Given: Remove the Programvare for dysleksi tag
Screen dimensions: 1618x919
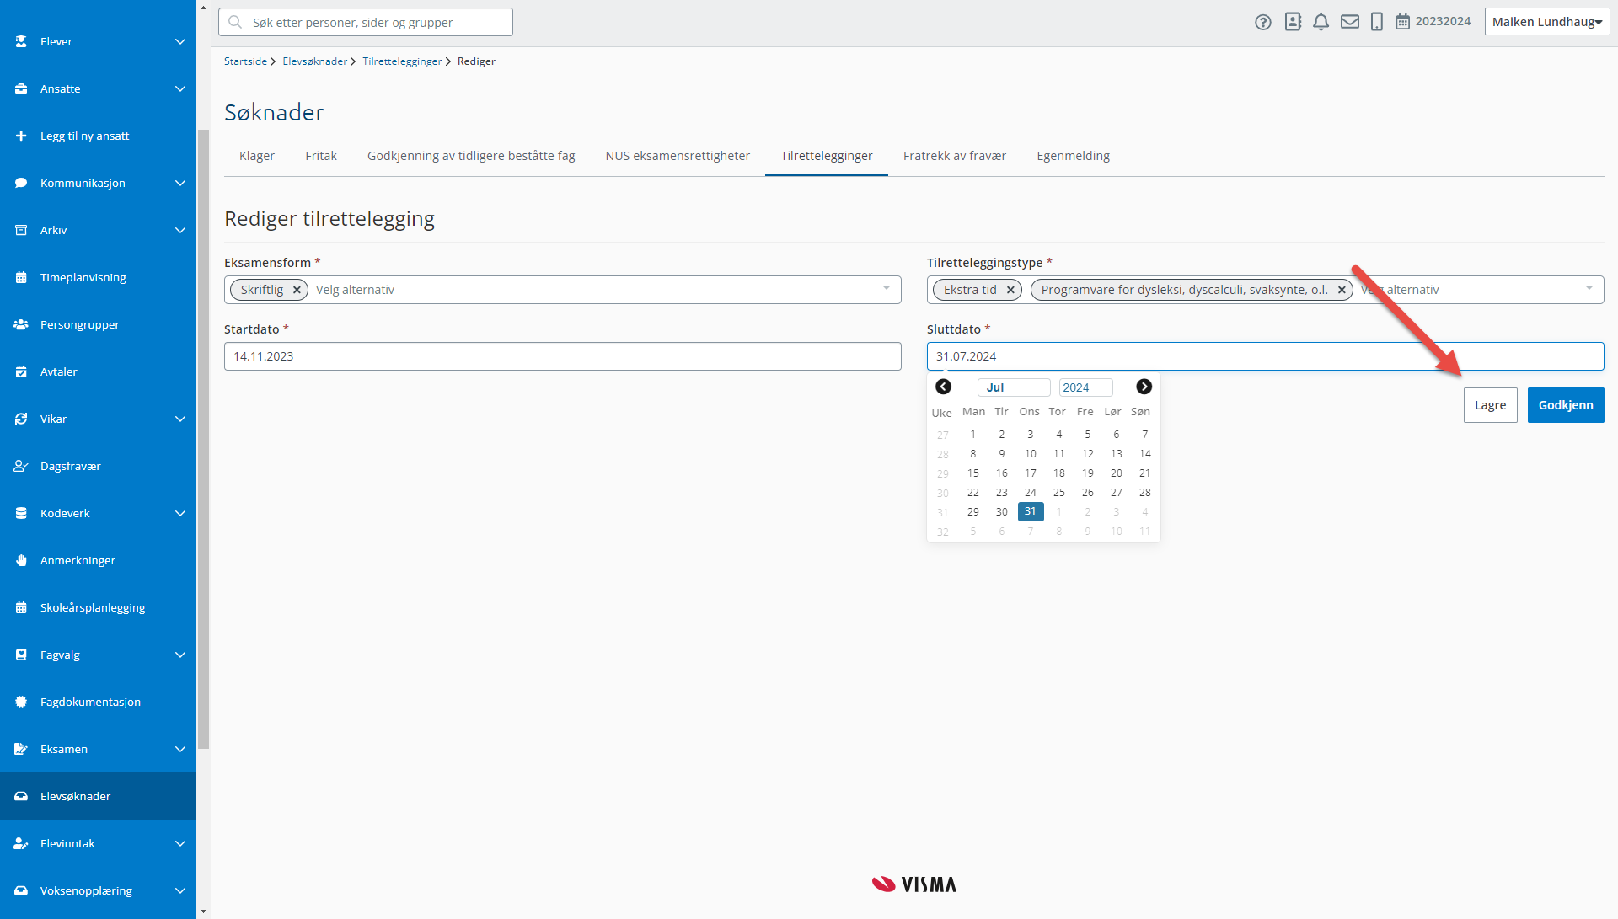Looking at the screenshot, I should (x=1342, y=290).
